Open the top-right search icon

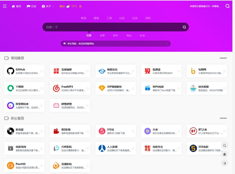point(227,6)
